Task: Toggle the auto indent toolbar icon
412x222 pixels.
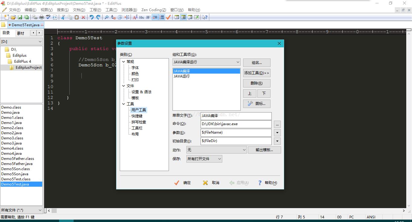Action: (155, 17)
